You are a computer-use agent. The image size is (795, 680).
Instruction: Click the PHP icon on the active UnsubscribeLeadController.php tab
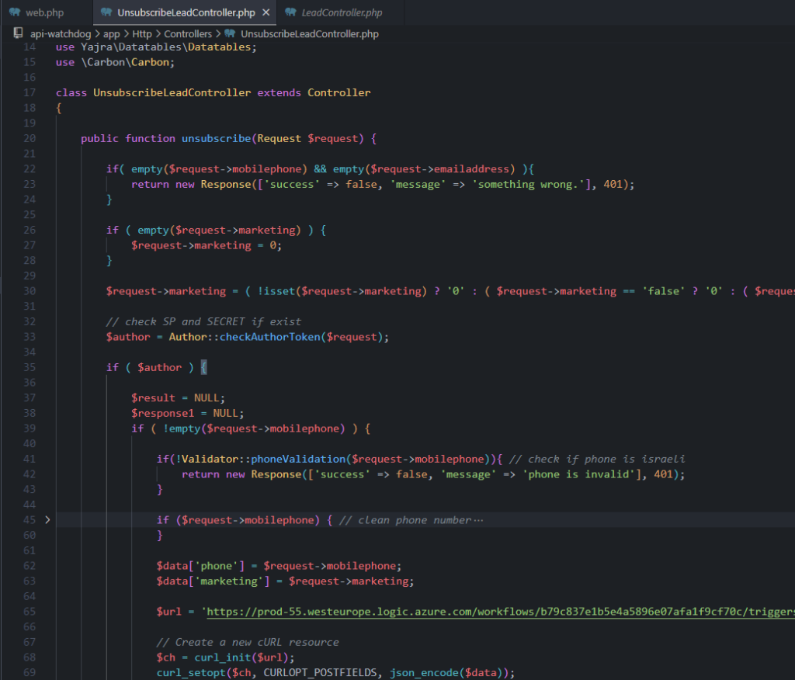click(x=106, y=12)
